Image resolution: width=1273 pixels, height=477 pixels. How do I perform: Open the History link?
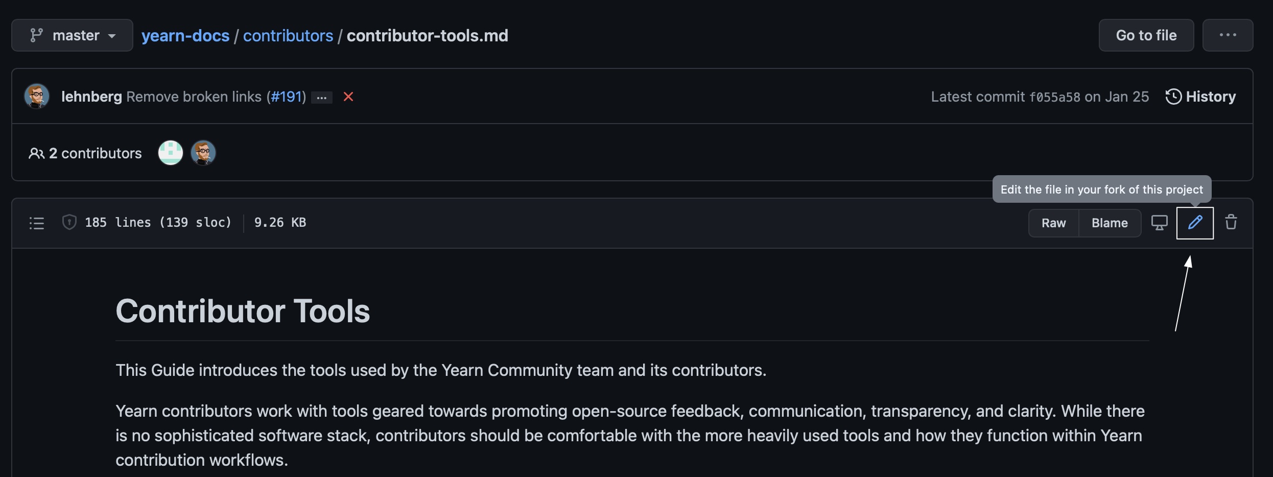(1201, 97)
